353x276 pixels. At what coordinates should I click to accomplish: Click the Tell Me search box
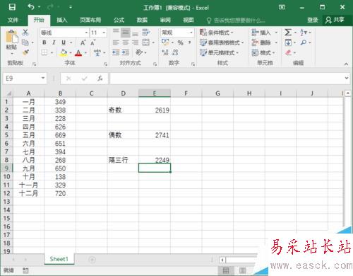click(x=236, y=21)
